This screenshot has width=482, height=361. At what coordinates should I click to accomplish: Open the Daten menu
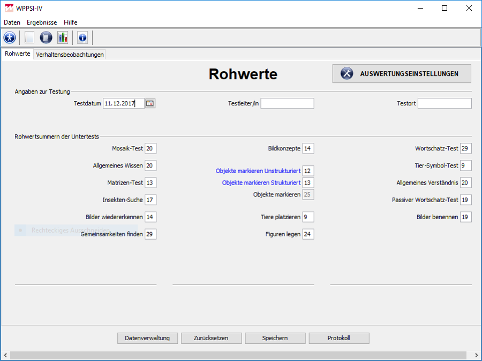pyautogui.click(x=12, y=22)
